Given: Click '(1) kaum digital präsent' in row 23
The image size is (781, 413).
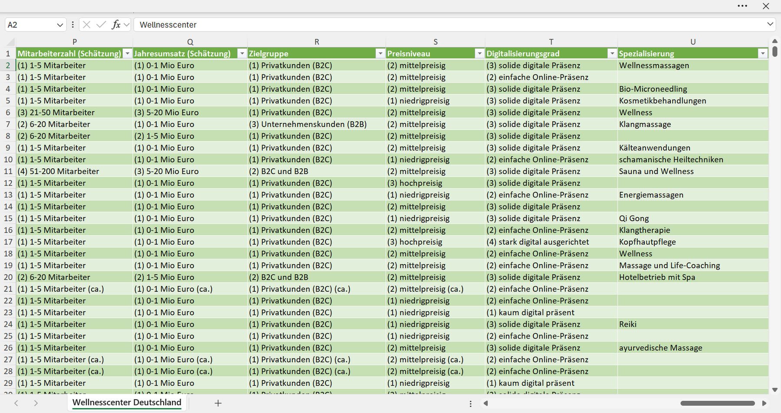Looking at the screenshot, I should click(551, 313).
